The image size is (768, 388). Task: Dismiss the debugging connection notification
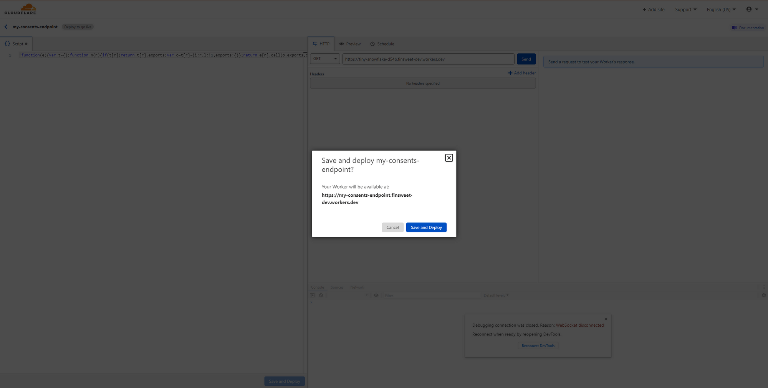tap(606, 319)
